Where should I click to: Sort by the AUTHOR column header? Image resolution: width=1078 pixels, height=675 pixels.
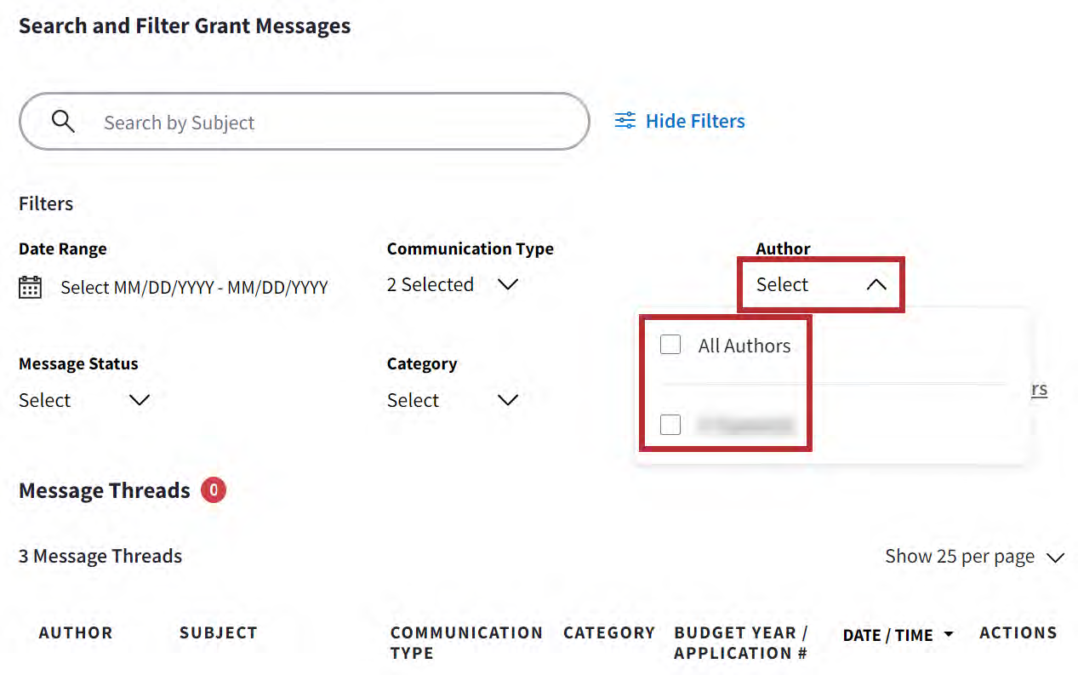point(76,633)
